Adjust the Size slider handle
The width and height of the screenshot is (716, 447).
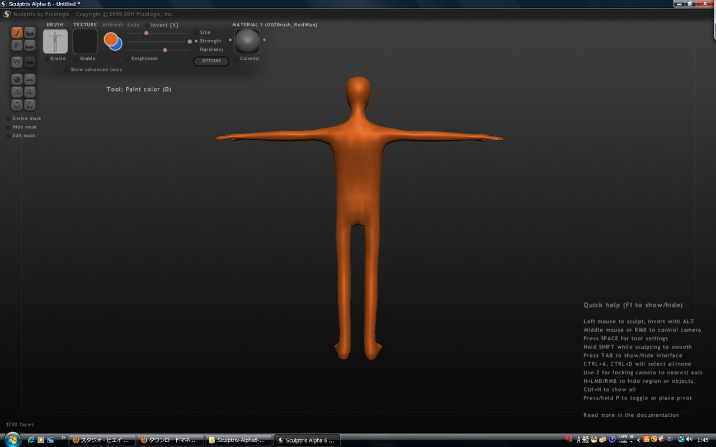pyautogui.click(x=147, y=33)
